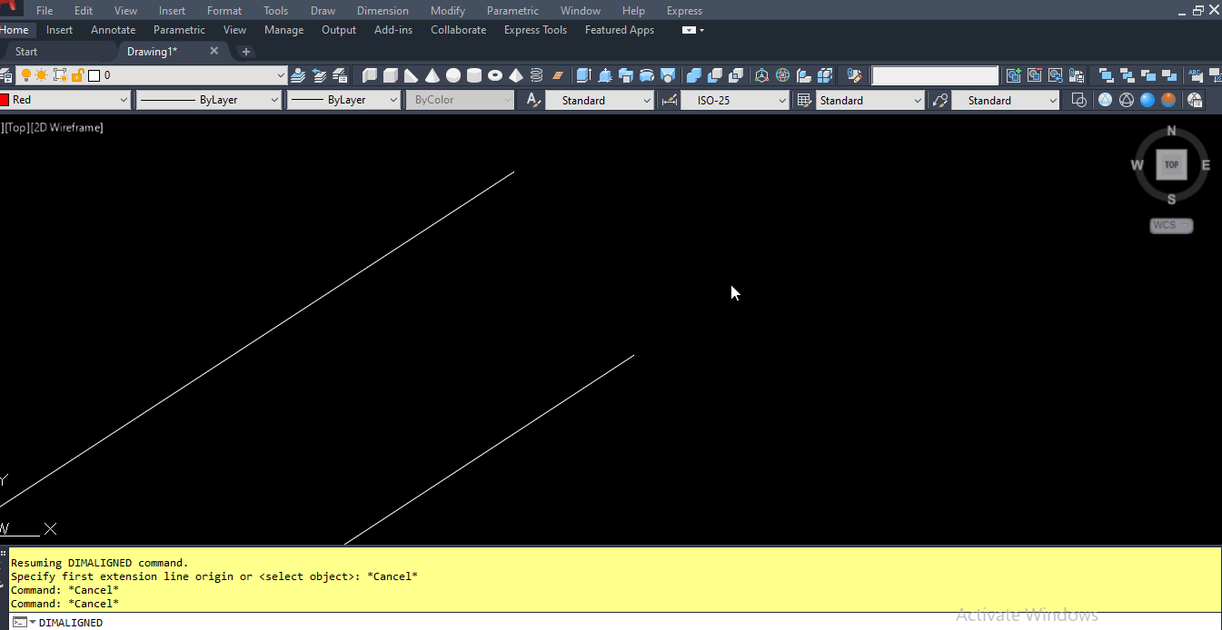Open the command line recent commands icon

24,623
